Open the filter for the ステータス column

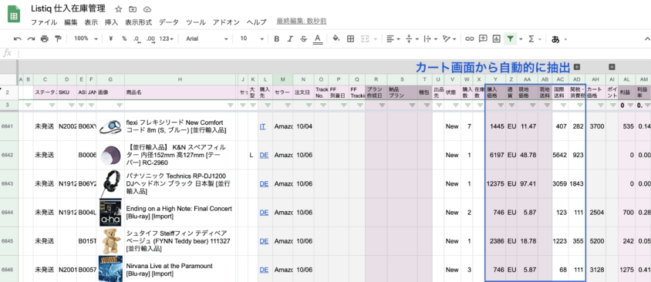52,106
